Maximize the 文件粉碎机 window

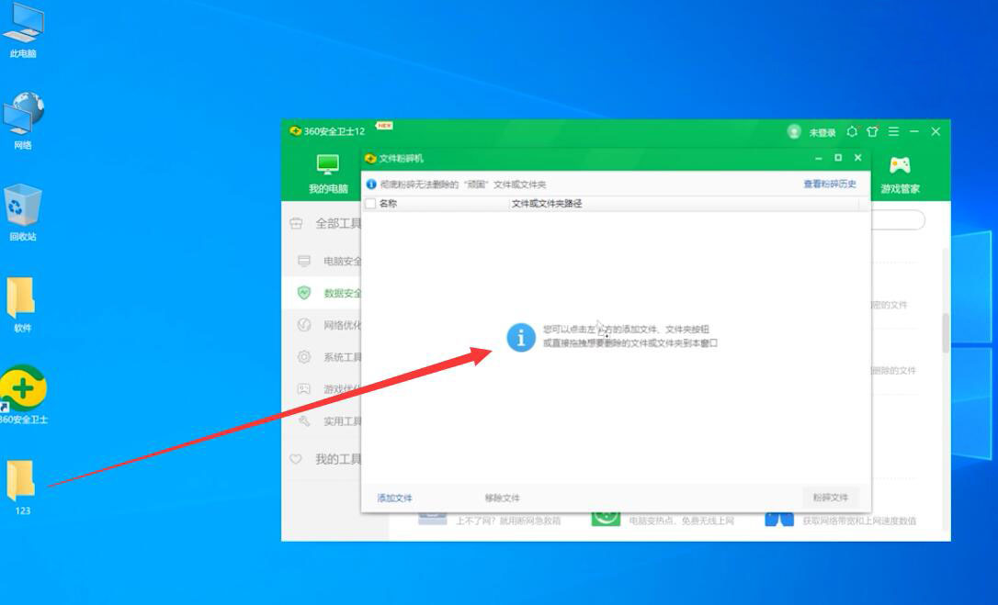coord(838,157)
